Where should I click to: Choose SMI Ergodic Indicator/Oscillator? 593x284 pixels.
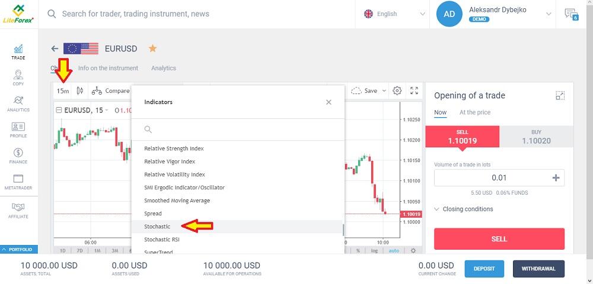(237, 188)
